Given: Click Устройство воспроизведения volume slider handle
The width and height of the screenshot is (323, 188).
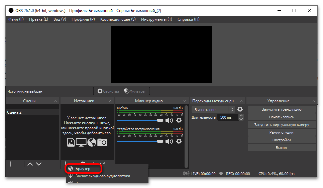Looking at the screenshot, I should click(x=160, y=141).
